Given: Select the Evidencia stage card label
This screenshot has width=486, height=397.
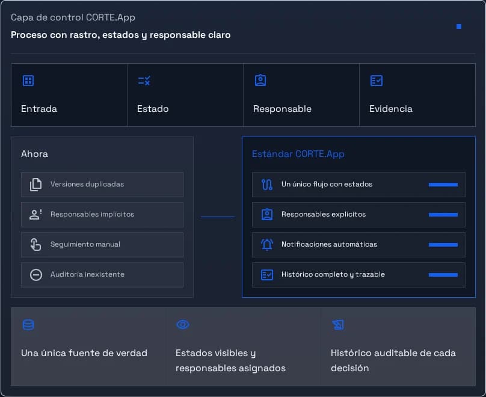Looking at the screenshot, I should click(391, 109).
